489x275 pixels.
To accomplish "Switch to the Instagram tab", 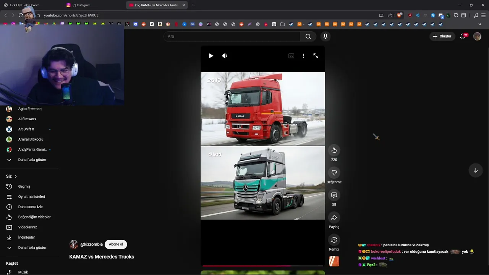I will pos(94,5).
